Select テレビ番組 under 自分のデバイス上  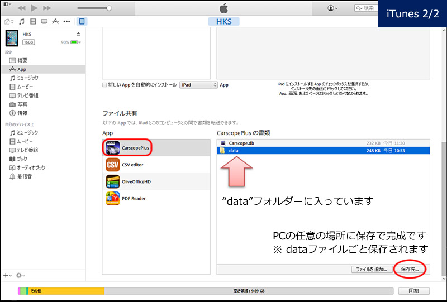click(x=24, y=150)
